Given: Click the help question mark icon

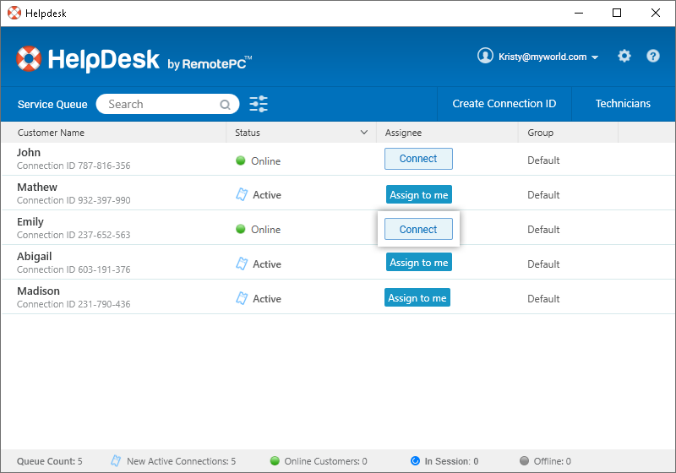Looking at the screenshot, I should point(653,57).
